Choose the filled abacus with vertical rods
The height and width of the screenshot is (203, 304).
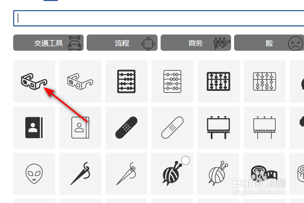218,81
